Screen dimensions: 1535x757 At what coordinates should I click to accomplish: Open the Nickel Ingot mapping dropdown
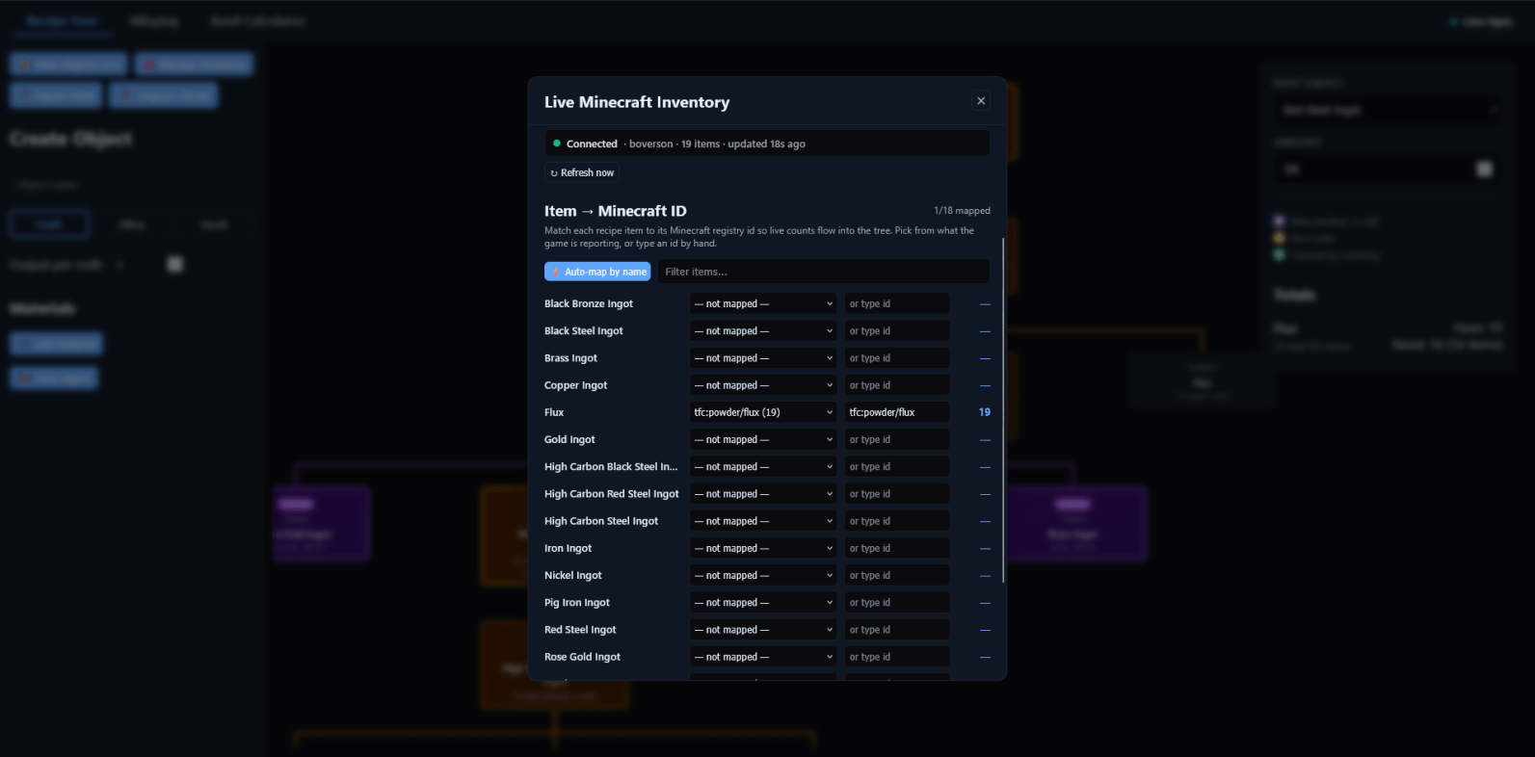click(763, 575)
